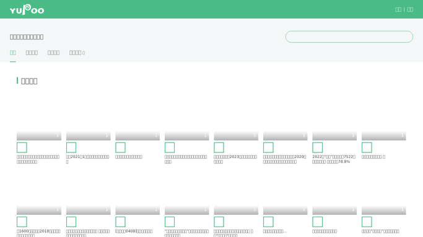Screen dimensions: 423x237
Task: Open the album thumbnail above the 2020 title
Action: (285, 118)
